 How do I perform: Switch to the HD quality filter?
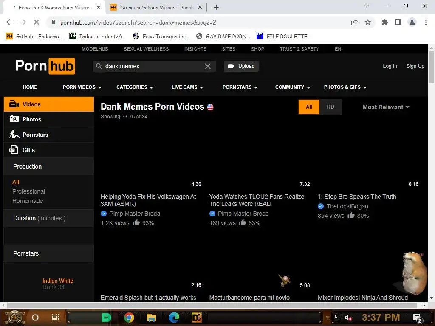click(330, 107)
